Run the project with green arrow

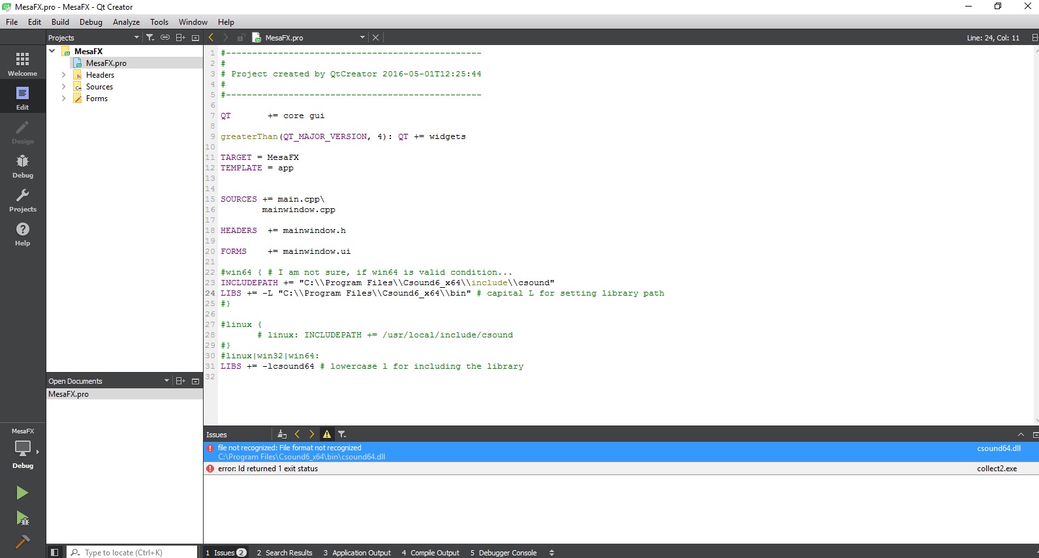tap(22, 492)
